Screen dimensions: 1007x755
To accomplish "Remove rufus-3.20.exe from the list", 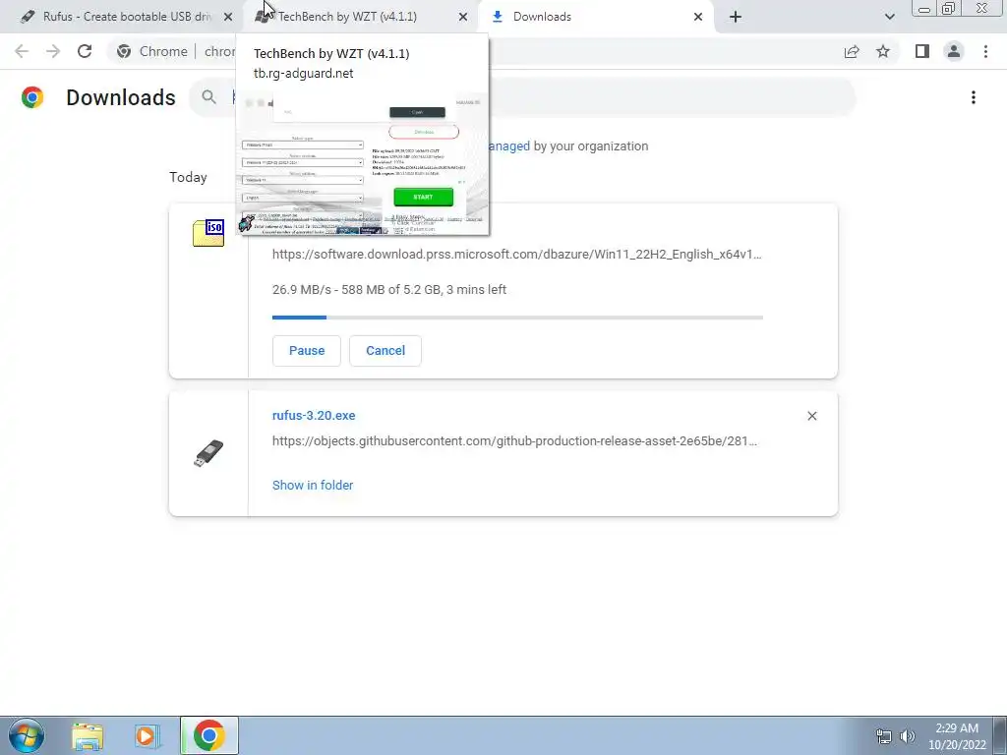I will point(811,416).
